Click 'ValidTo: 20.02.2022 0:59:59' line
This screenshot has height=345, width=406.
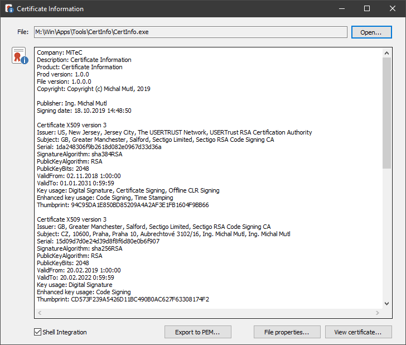[75, 277]
